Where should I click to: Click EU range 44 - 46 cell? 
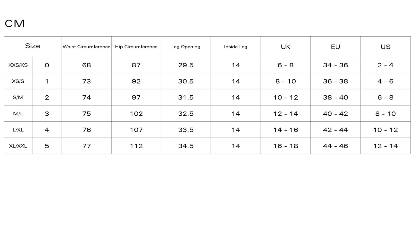[335, 146]
